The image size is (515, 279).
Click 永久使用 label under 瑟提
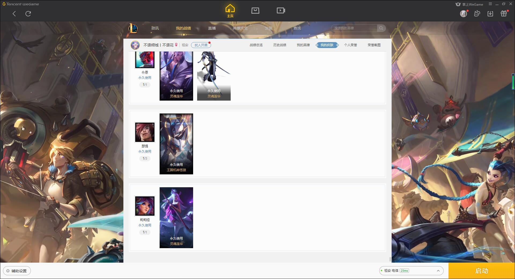point(145,152)
